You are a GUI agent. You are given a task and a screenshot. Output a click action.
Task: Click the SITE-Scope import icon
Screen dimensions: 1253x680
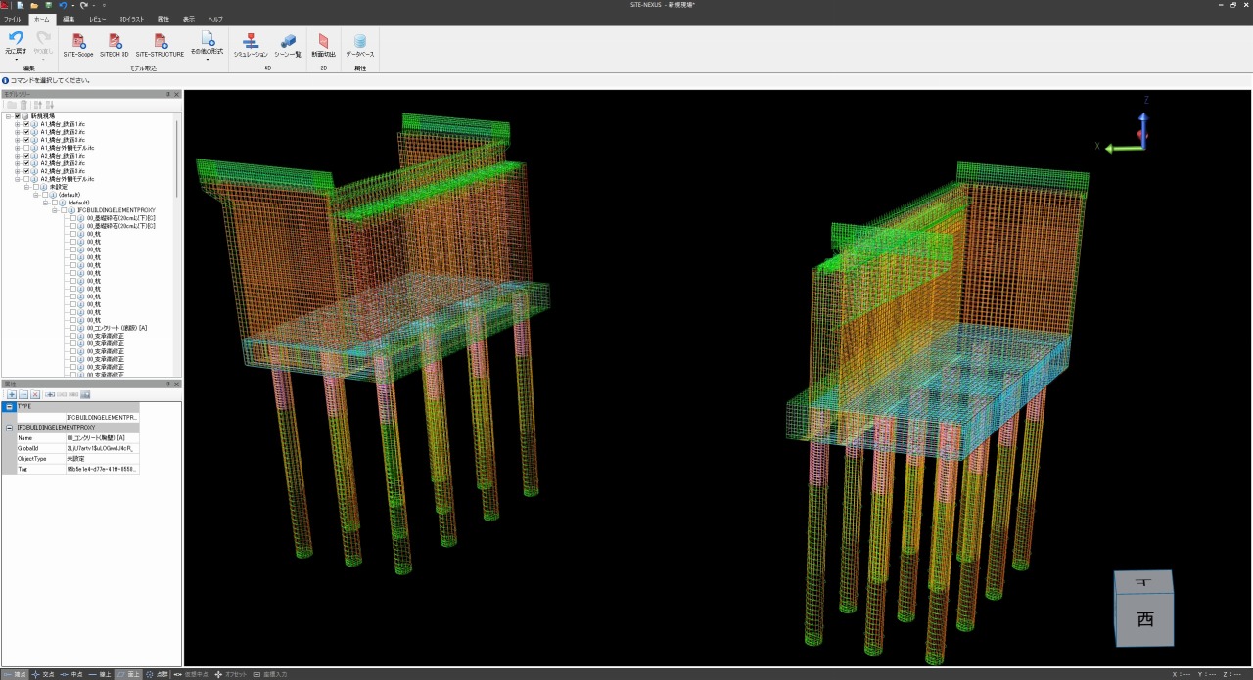(x=78, y=41)
